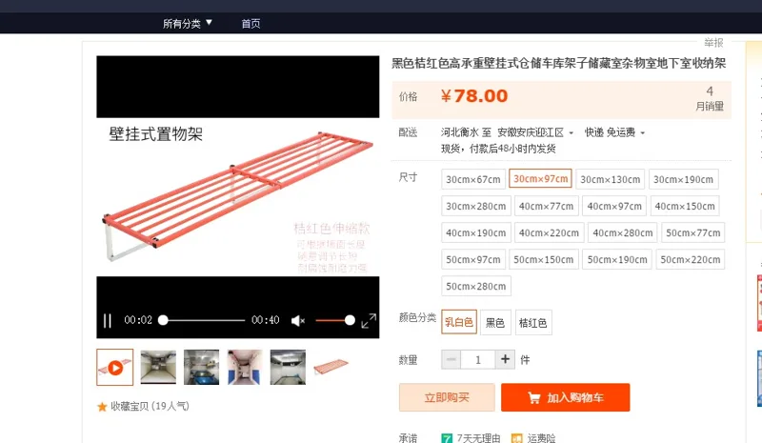The width and height of the screenshot is (762, 443).
Task: Open the destination 安徽安庆迎江区 dropdown
Action: (x=535, y=132)
